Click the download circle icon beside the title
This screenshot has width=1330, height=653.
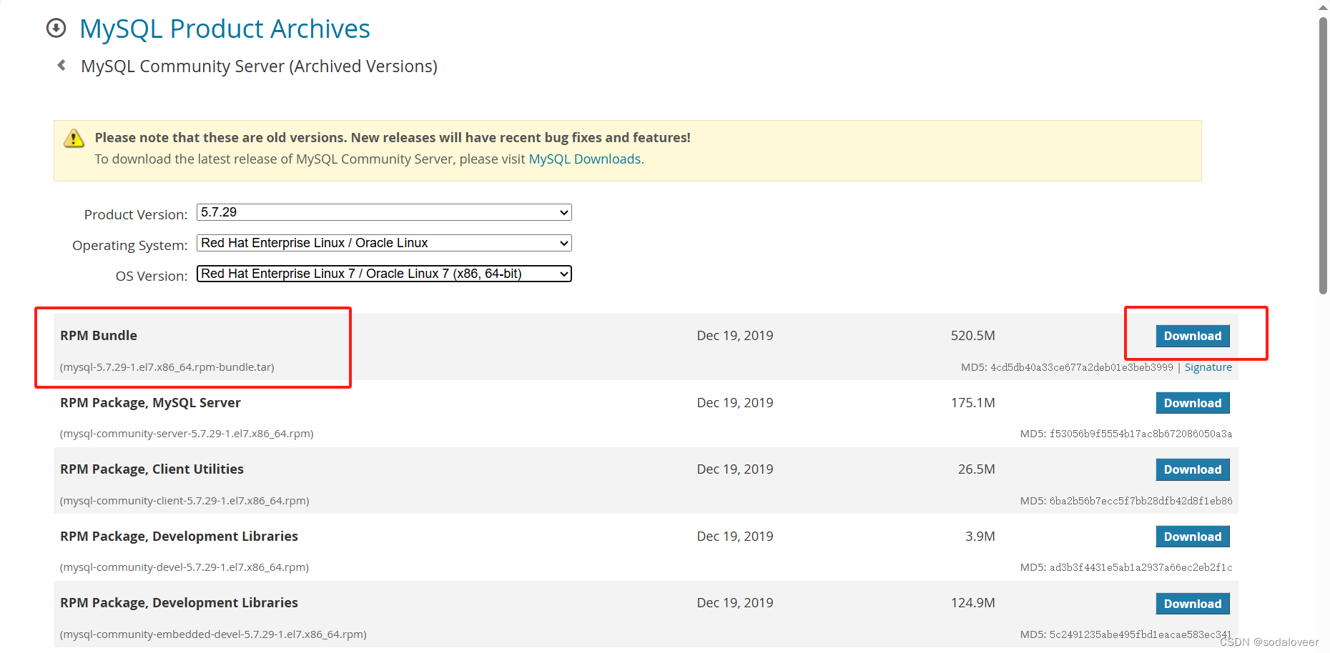56,29
